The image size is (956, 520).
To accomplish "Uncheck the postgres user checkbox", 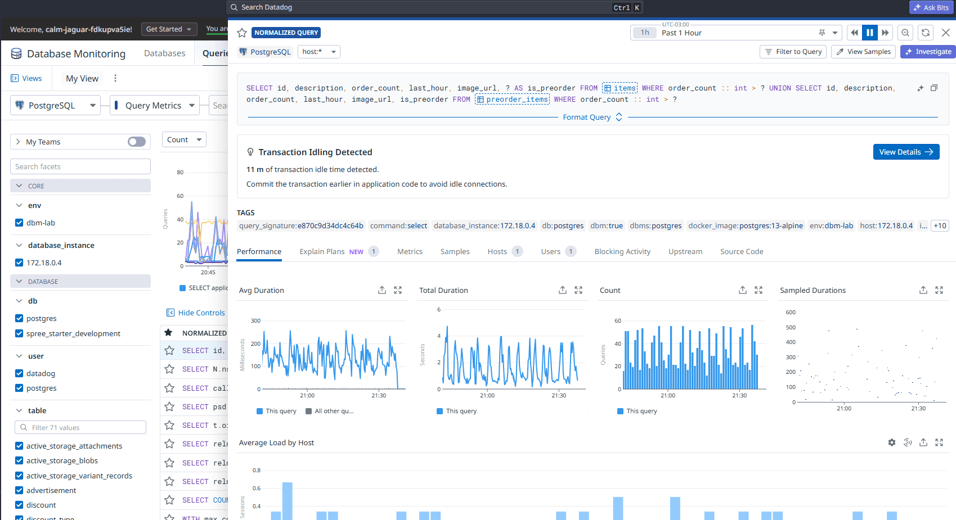I will tap(19, 388).
